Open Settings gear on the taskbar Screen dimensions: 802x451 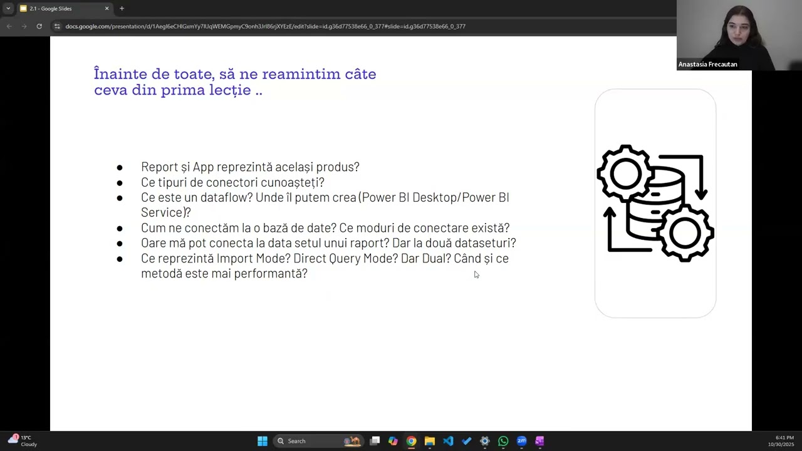click(x=484, y=441)
